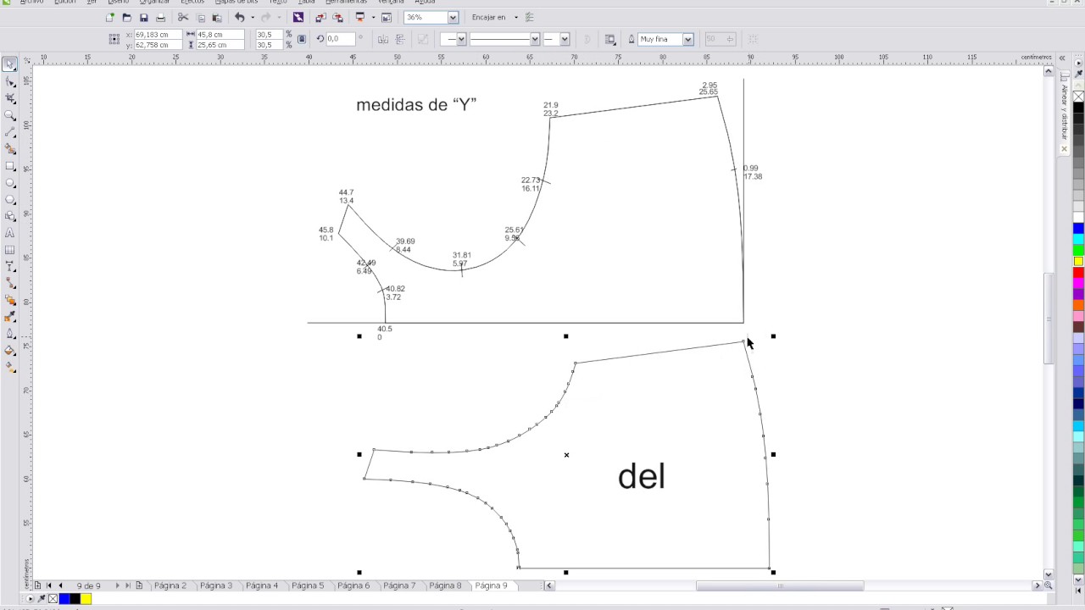Select the Connector tool
The image size is (1085, 610).
[10, 284]
